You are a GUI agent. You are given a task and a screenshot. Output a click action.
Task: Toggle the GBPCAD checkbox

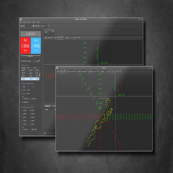click(x=30, y=117)
